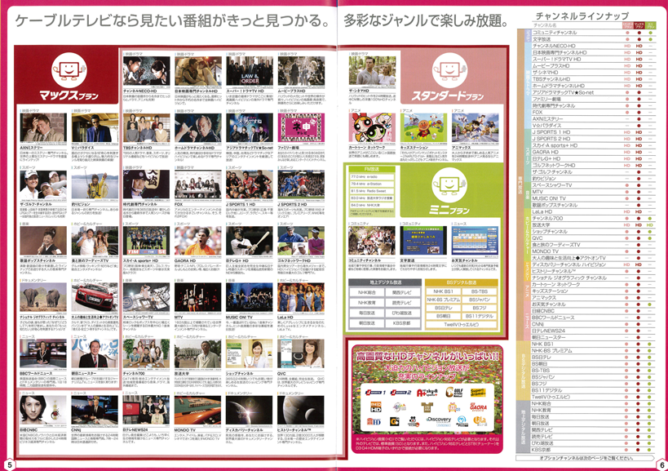This screenshot has width=668, height=471.
Task: Click page number 6 in the corner
Action: (x=662, y=464)
